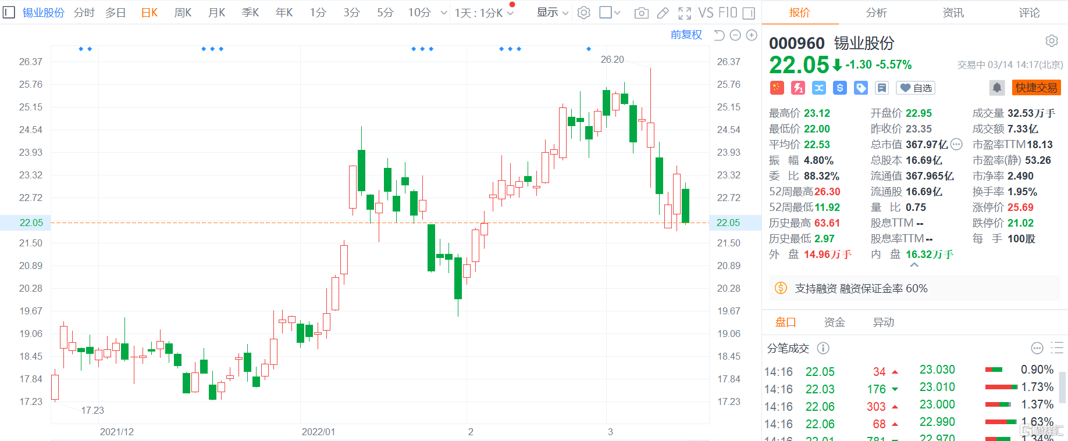
Task: Open quote panel settings gear
Action: click(x=1052, y=41)
